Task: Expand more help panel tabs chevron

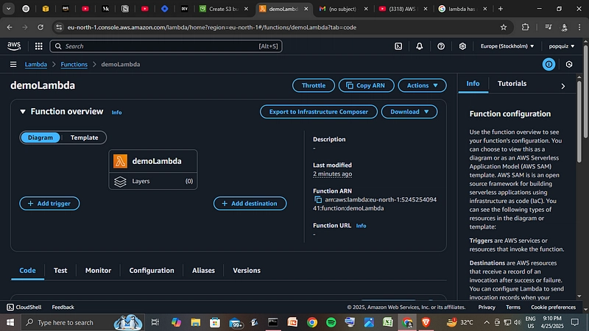Action: (562, 86)
